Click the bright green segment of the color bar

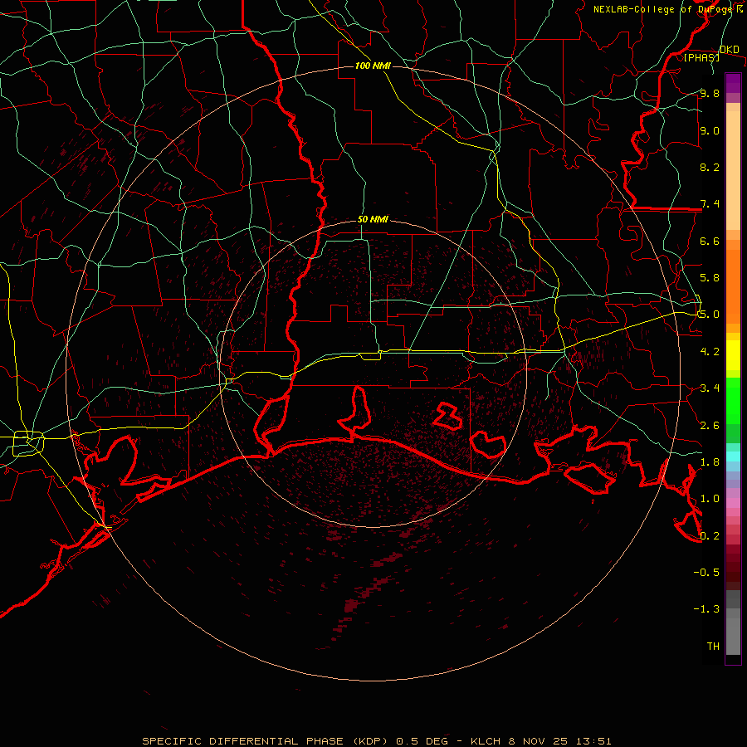(x=733, y=401)
